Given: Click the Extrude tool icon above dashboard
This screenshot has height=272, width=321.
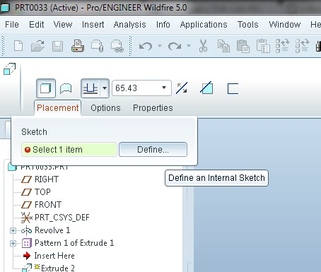Looking at the screenshot, I should pos(10,69).
